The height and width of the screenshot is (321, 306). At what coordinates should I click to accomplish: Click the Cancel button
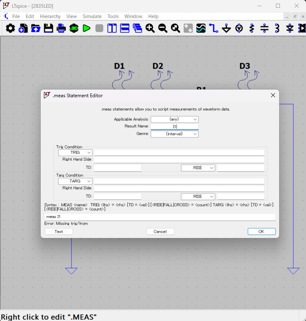click(x=160, y=231)
